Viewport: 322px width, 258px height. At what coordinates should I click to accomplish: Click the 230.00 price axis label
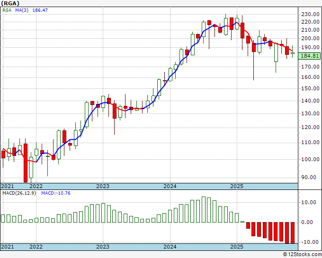[310, 14]
